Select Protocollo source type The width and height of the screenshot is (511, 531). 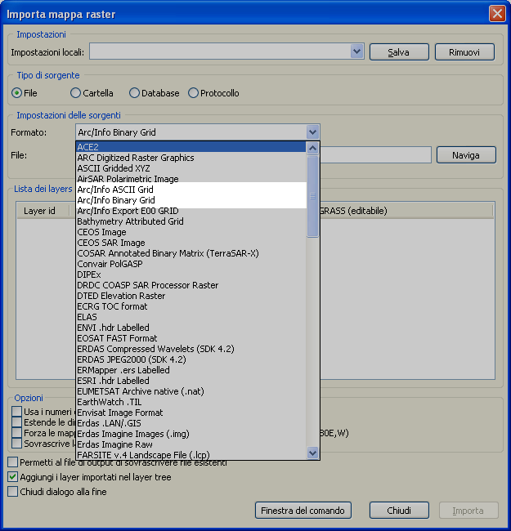pyautogui.click(x=194, y=93)
